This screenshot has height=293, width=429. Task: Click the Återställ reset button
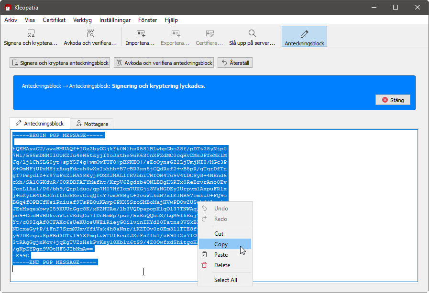tap(235, 63)
